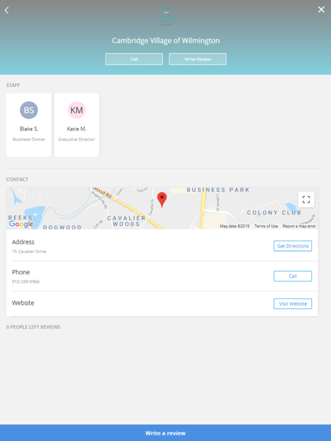The image size is (331, 441).
Task: Click Call button in Phone row
Action: click(292, 276)
